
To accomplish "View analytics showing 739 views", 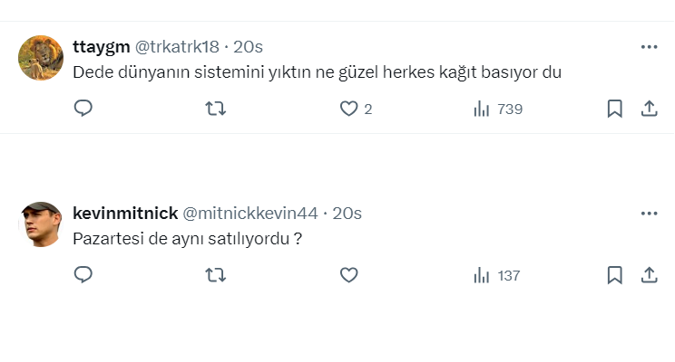I will (x=498, y=109).
